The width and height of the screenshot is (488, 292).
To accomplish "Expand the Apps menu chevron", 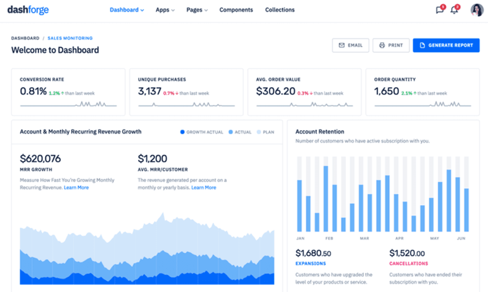I will click(x=173, y=10).
